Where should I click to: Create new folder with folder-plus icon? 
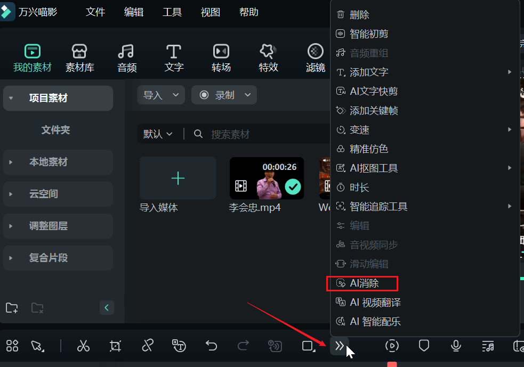click(12, 308)
